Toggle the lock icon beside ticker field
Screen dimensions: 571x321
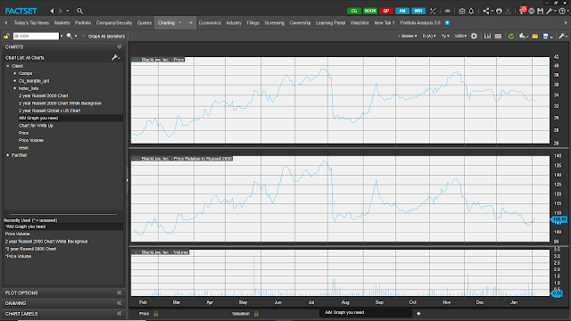tap(7, 36)
